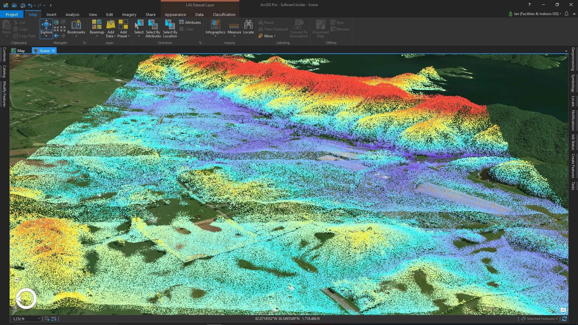Save project via quick access toolbar
This screenshot has width=578, height=325.
pos(23,5)
